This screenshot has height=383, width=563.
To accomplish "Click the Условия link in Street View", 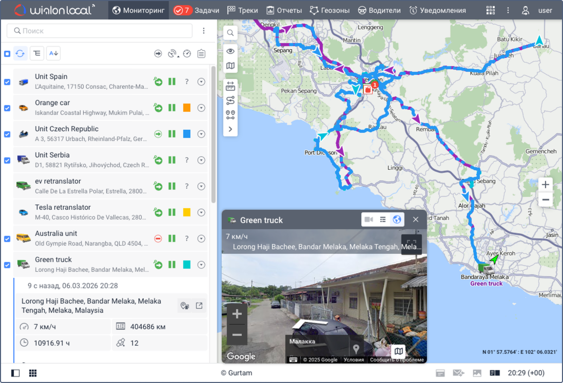I will (x=354, y=359).
